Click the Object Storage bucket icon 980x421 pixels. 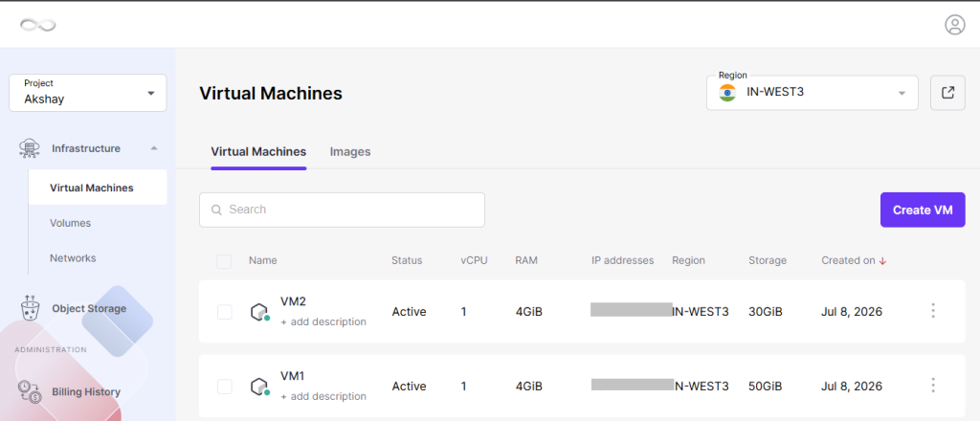pos(30,308)
